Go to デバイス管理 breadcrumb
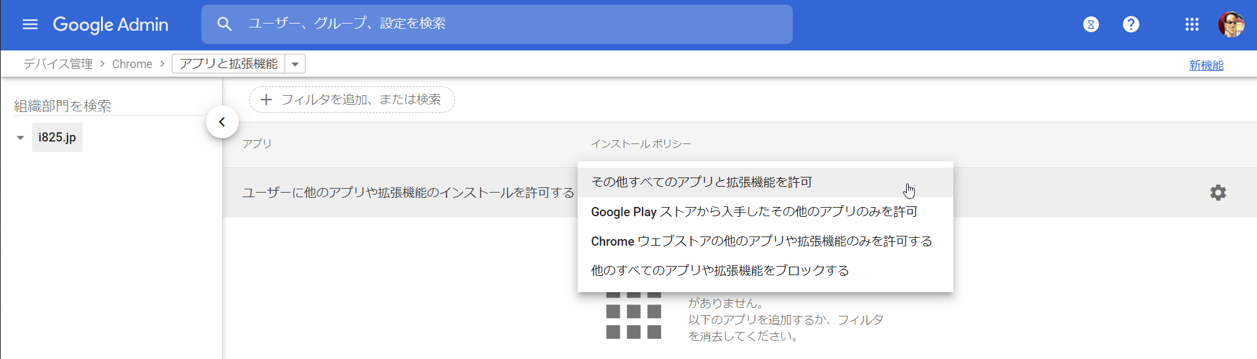 pyautogui.click(x=58, y=64)
